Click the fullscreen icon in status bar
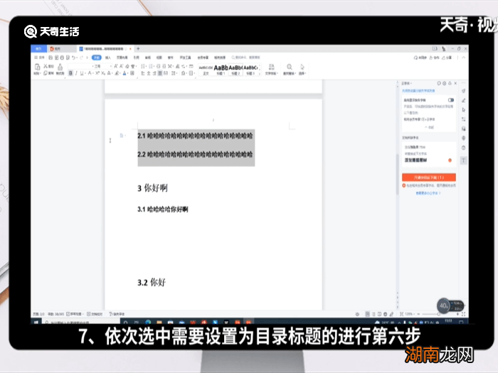The height and width of the screenshot is (373, 498). (463, 314)
